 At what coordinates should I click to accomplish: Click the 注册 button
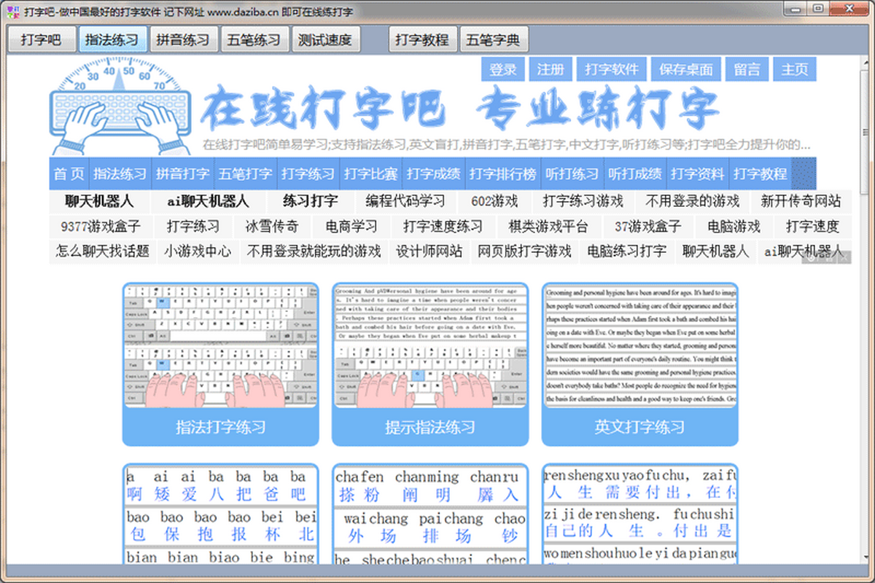[551, 69]
